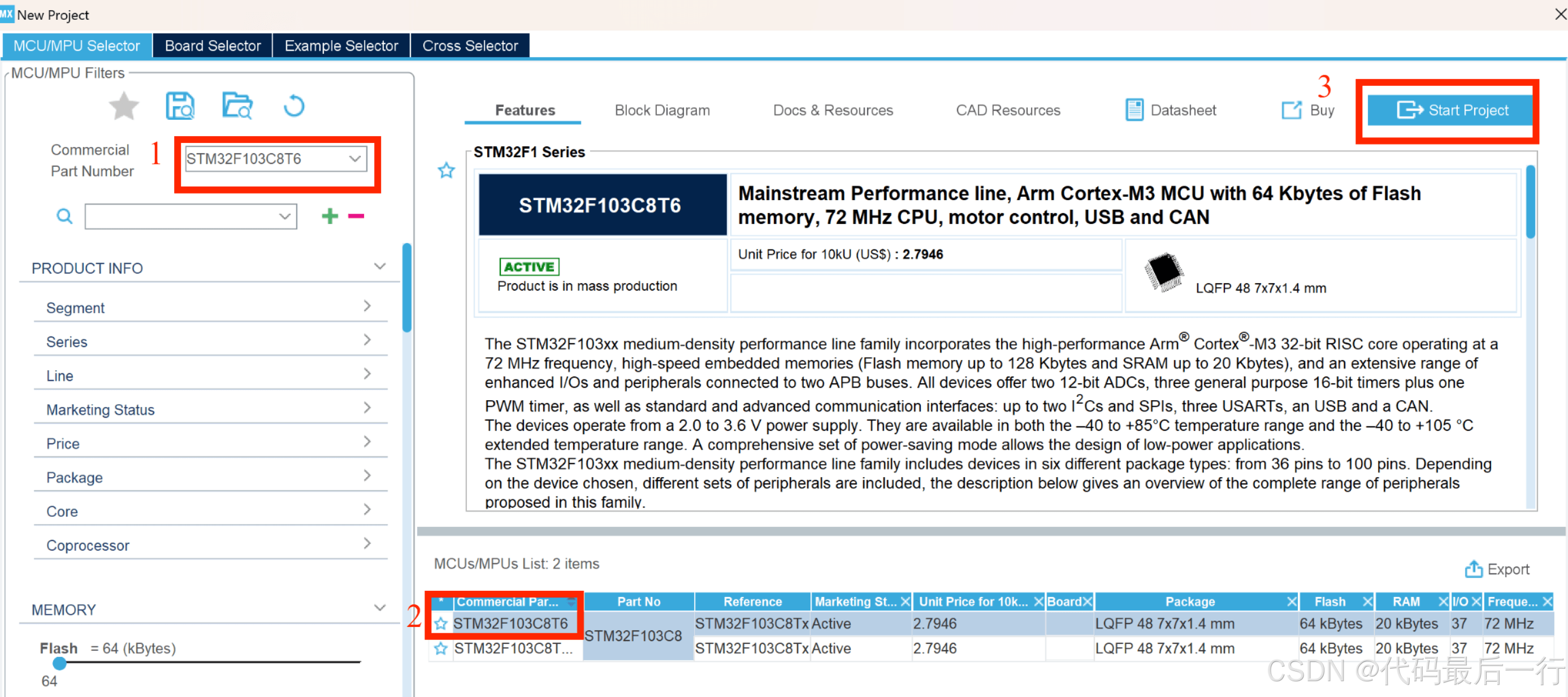Toggle favorite star for STM32F103C8T6 row

(441, 624)
